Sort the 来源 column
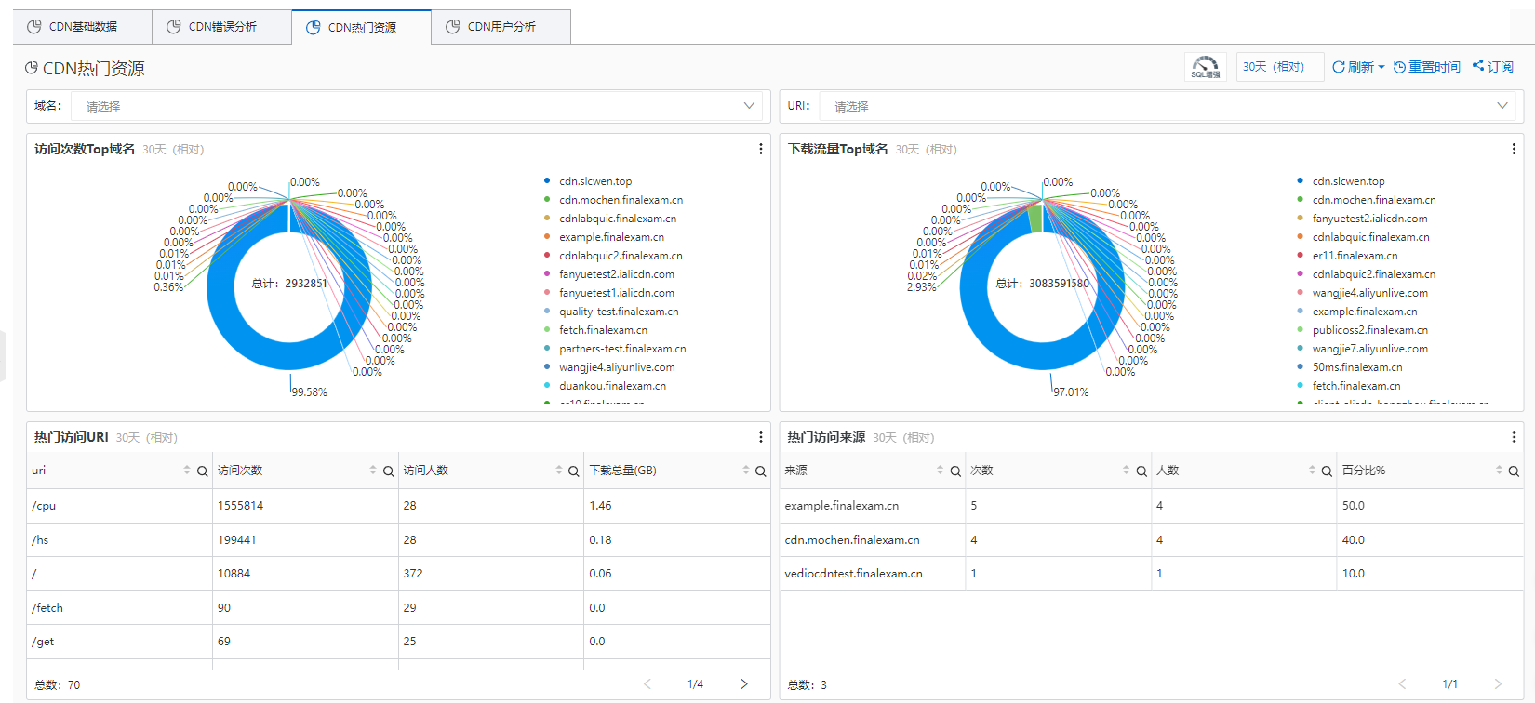The height and width of the screenshot is (703, 1535). [940, 471]
